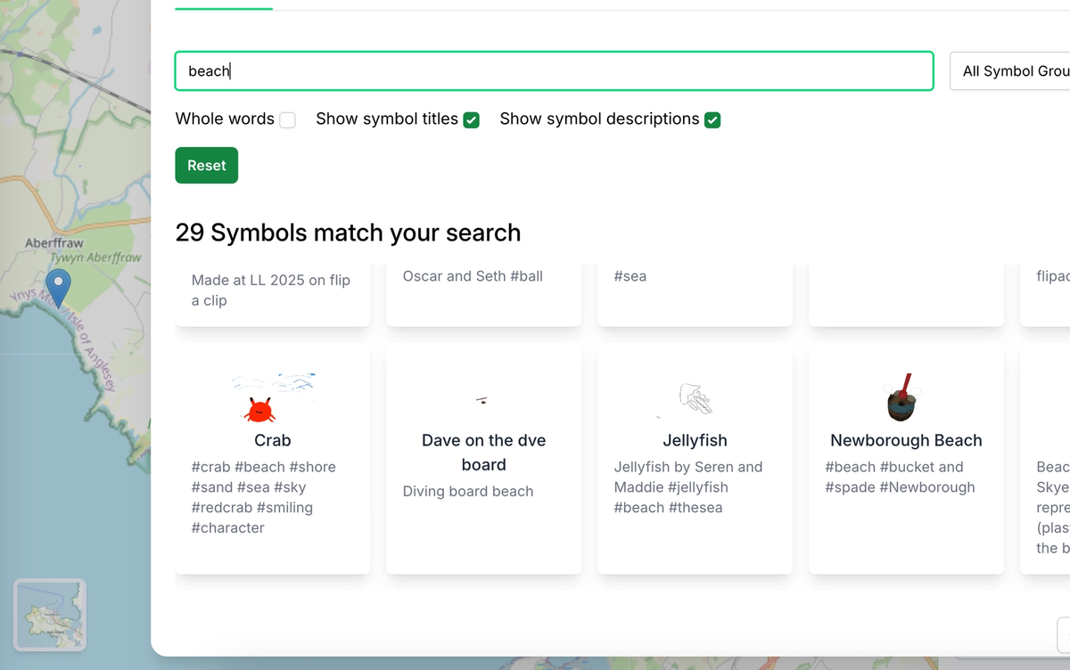Click the blue map location pin near Aberffraw
This screenshot has height=670, width=1070.
58,290
